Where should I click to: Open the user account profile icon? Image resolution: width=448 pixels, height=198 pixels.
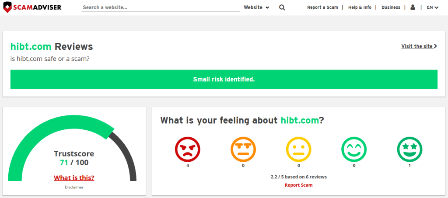click(413, 7)
